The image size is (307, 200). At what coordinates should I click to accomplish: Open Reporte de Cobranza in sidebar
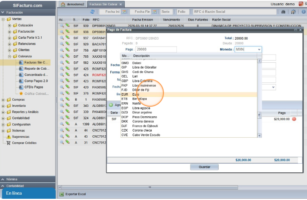[36, 68]
